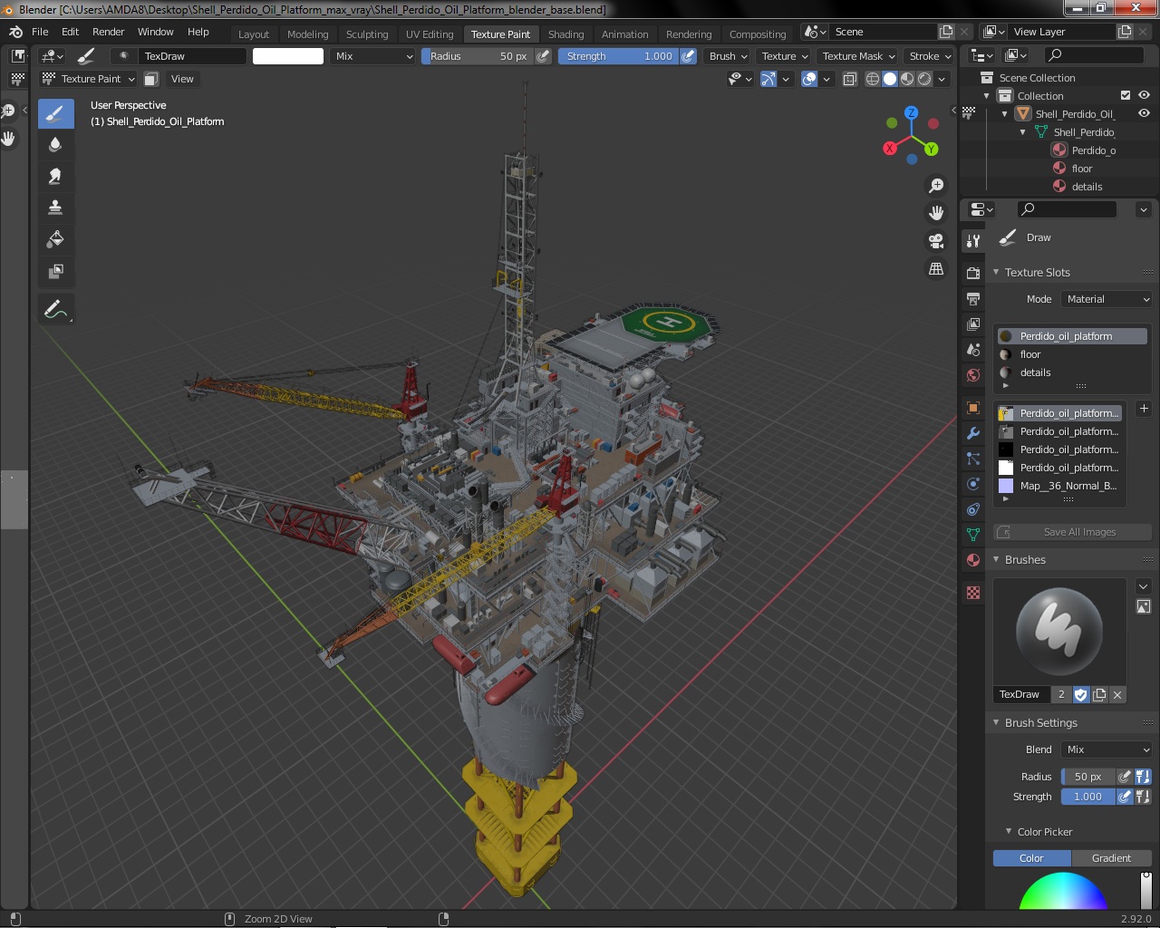Hide Collection using its eye icon
1160x928 pixels.
click(x=1144, y=95)
